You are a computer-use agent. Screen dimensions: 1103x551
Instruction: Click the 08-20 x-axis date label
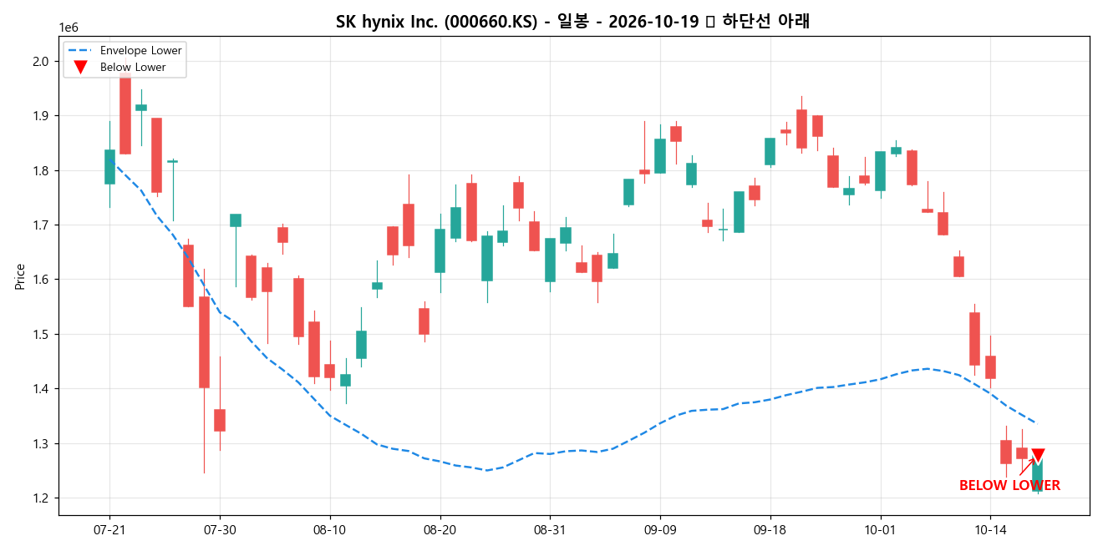440,529
